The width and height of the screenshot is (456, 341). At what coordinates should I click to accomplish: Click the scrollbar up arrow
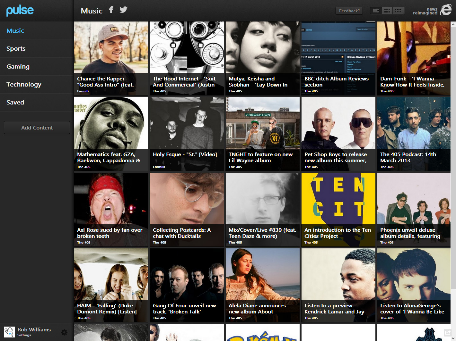(x=453, y=24)
